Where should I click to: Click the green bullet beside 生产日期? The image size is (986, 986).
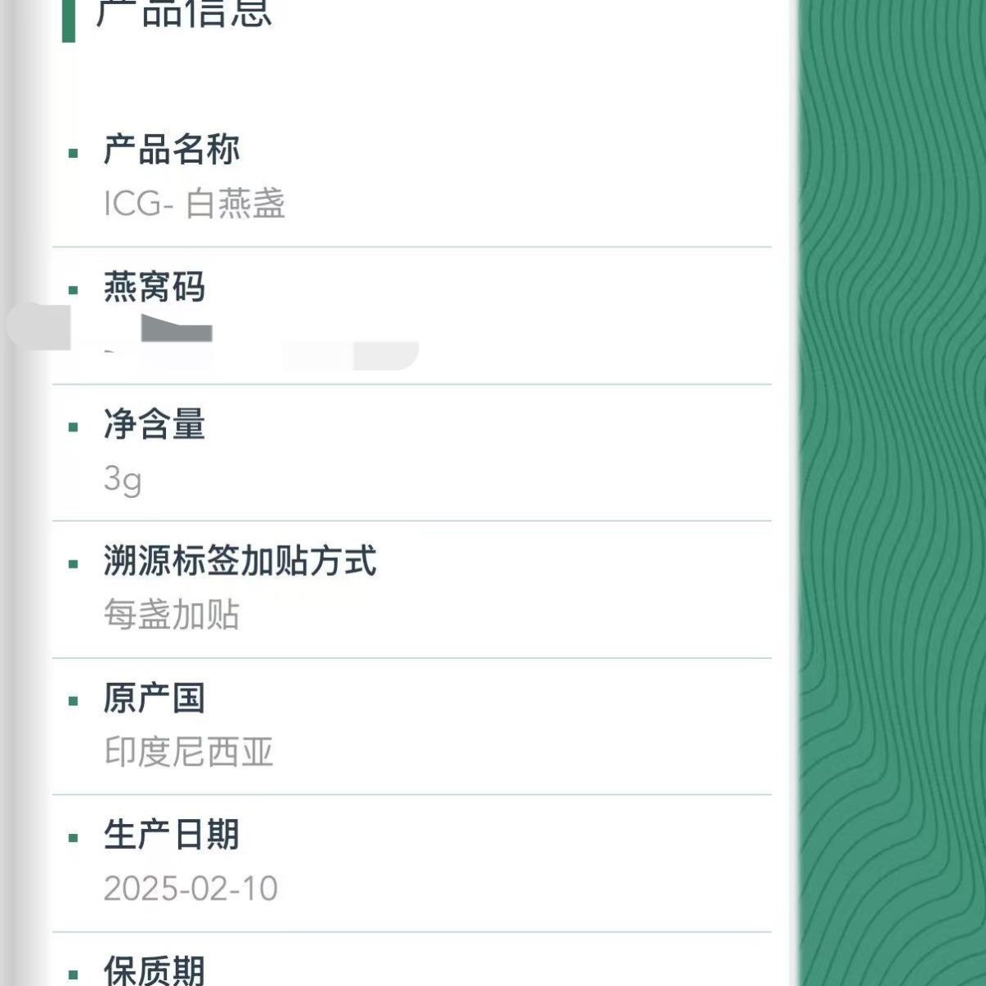74,838
